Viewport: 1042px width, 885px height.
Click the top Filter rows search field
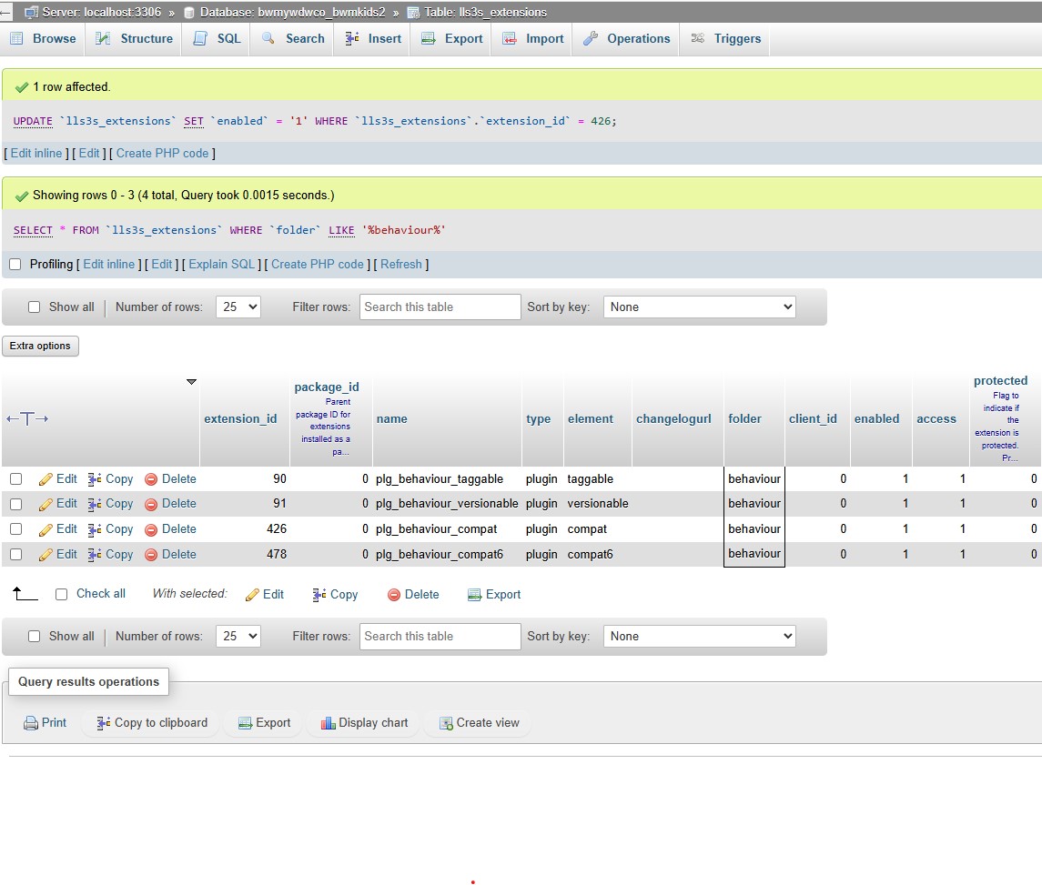pos(440,307)
